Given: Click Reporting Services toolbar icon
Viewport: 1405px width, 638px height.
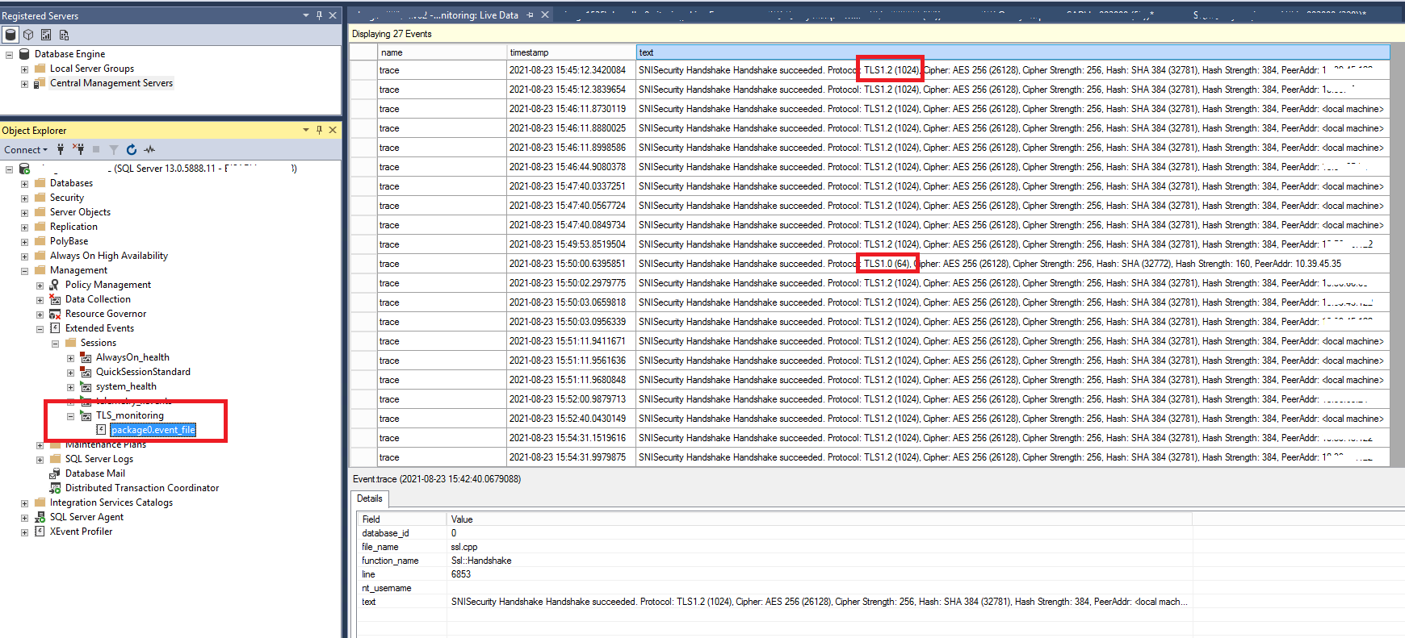Looking at the screenshot, I should click(46, 35).
